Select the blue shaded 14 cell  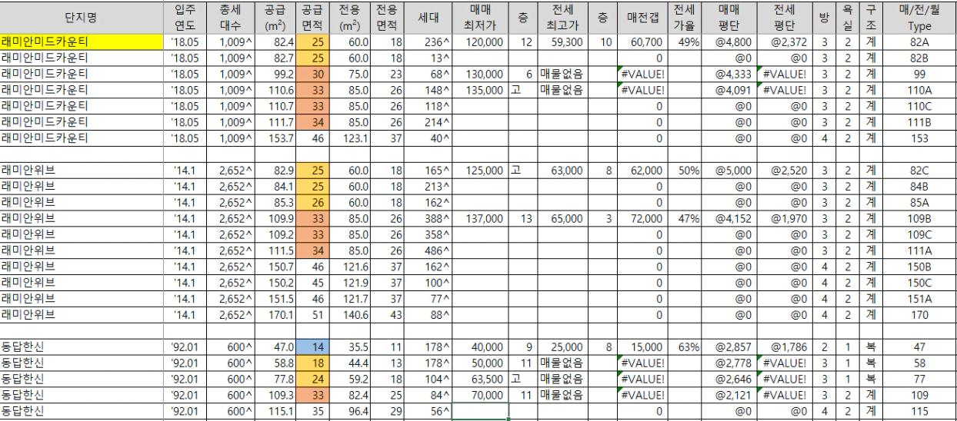click(x=313, y=347)
